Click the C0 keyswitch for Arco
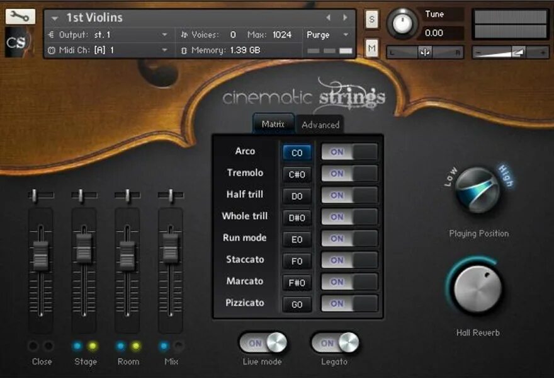 (x=297, y=152)
